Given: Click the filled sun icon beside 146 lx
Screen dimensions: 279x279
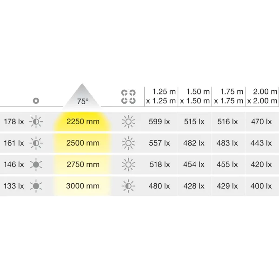Looking at the screenshot, I should [x=36, y=165].
